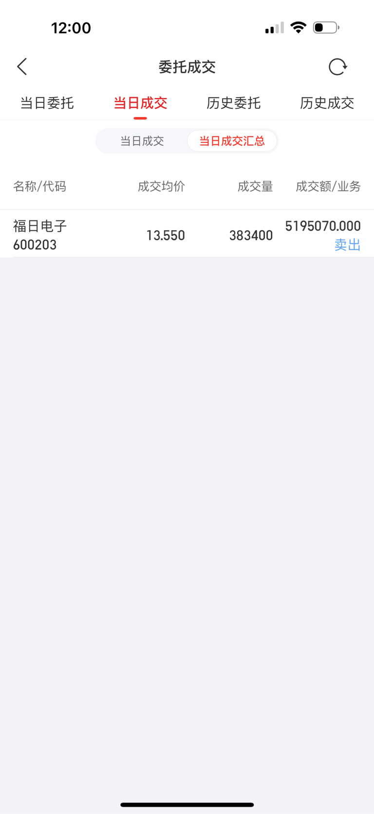Tap the cellular signal bars icon
374x814 pixels.
[x=275, y=28]
